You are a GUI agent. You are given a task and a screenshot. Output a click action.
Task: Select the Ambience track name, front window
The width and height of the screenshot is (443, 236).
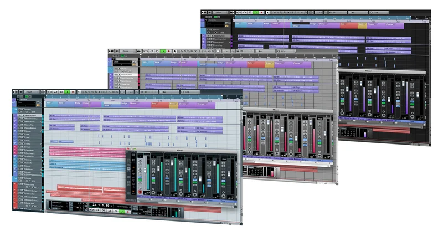click(x=30, y=170)
